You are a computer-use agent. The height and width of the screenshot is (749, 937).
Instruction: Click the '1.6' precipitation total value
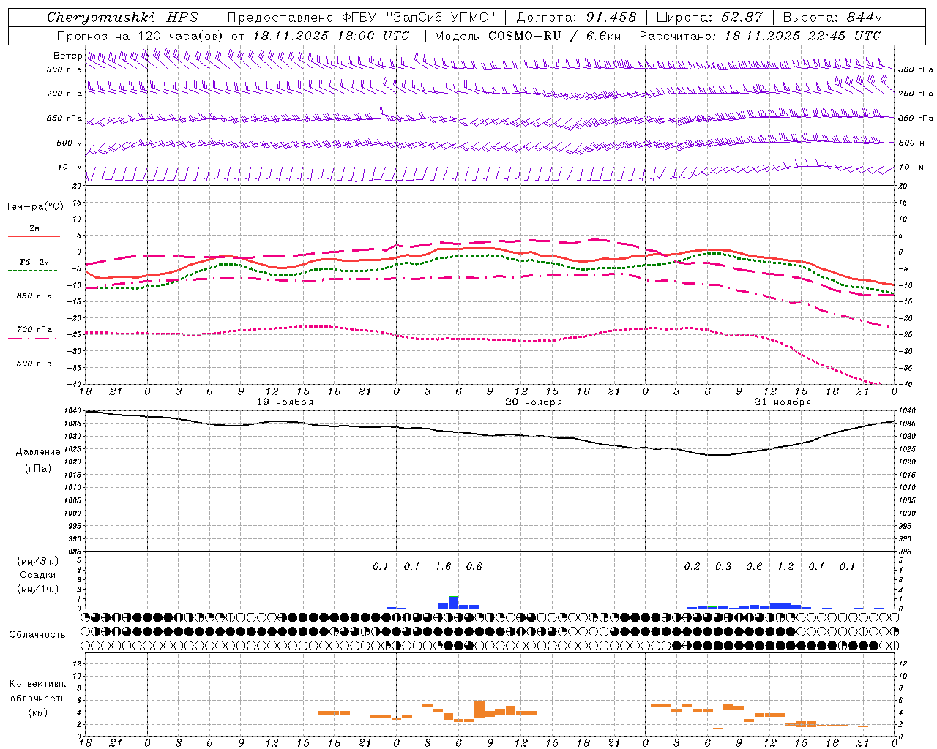point(443,566)
